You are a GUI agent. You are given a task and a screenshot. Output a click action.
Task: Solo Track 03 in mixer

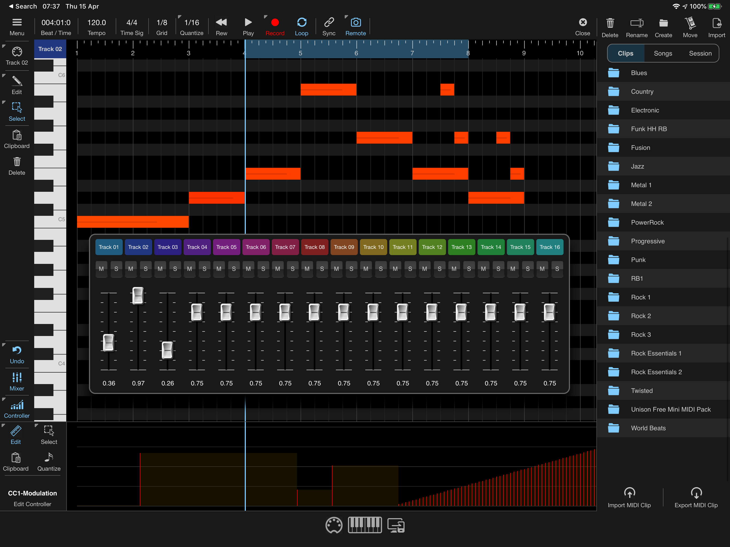tap(175, 269)
